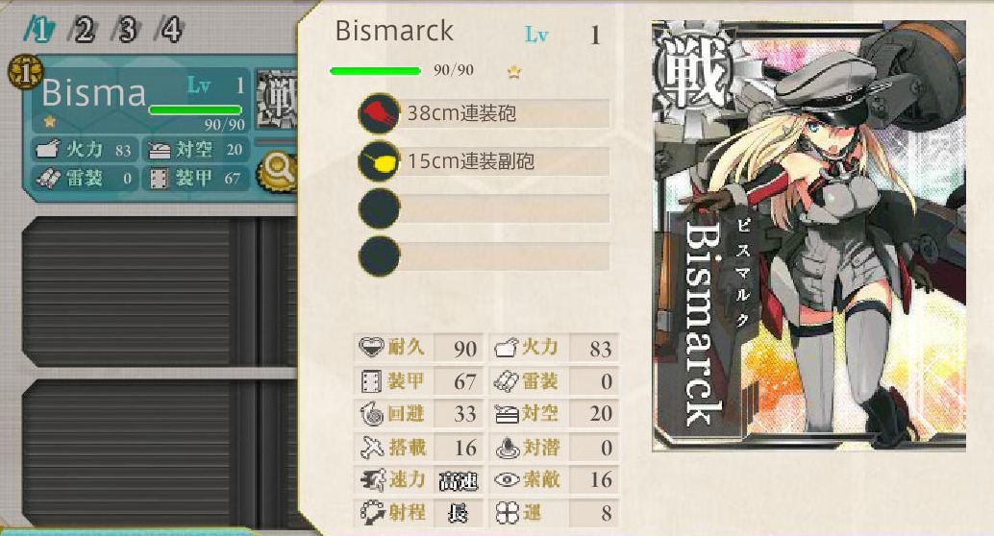Click the fourth empty equipment slot
994x536 pixels.
(485, 256)
